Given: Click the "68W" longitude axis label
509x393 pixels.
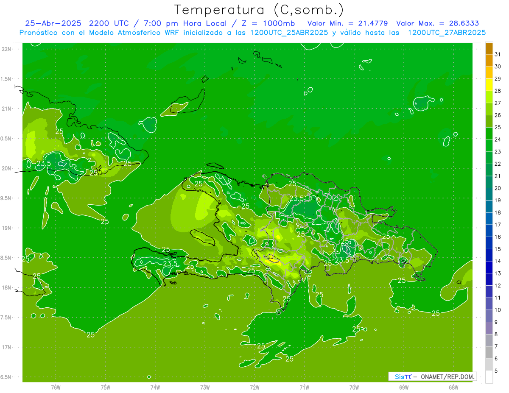Looking at the screenshot, I should click(x=453, y=387).
